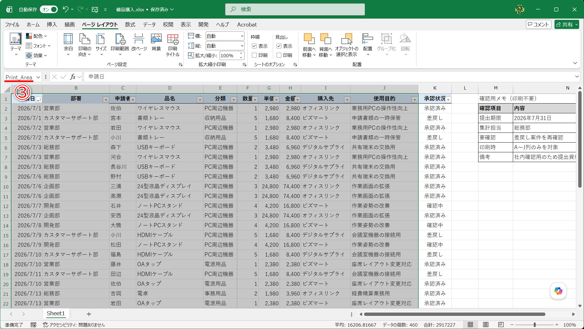Click 前面へ移動 bring forward icon
This screenshot has width=584, height=329.
pyautogui.click(x=309, y=39)
